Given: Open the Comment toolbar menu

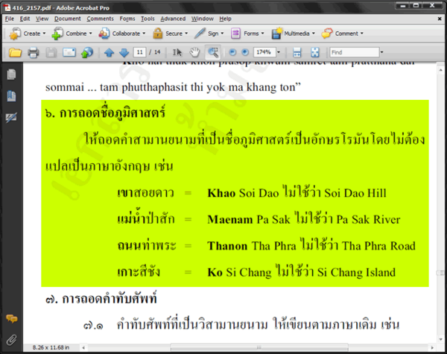Looking at the screenshot, I should 343,34.
